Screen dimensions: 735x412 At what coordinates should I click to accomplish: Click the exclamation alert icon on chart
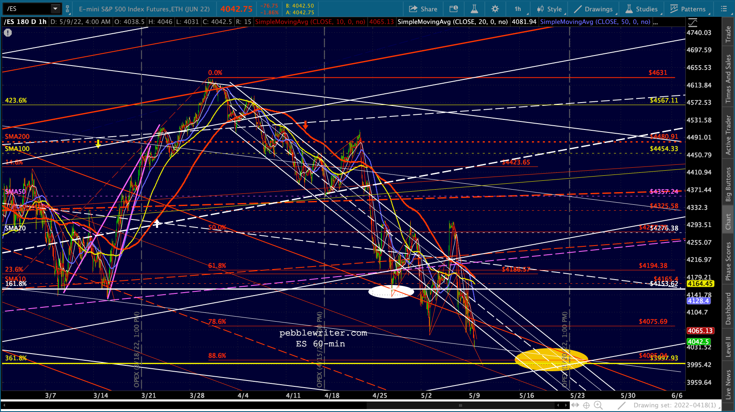point(8,32)
